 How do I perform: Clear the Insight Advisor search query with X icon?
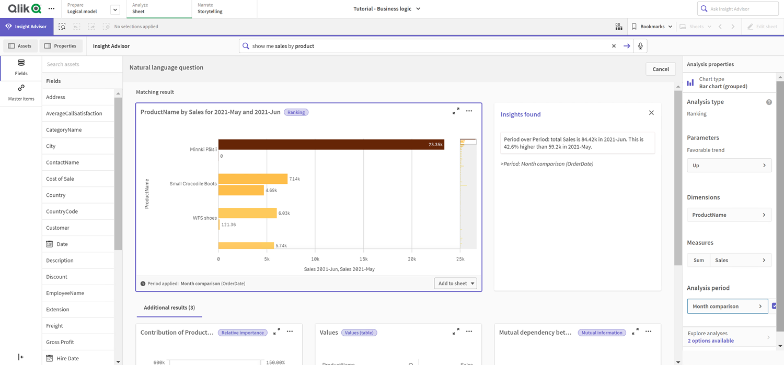(x=614, y=45)
